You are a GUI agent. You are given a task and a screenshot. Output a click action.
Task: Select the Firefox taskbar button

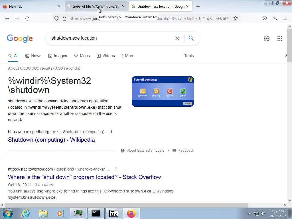pos(131,213)
